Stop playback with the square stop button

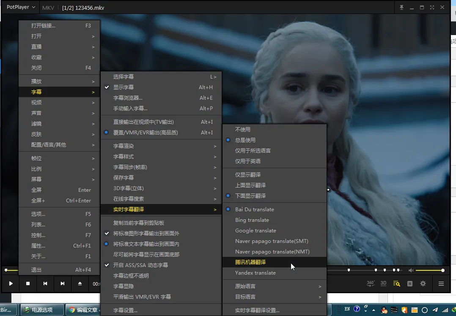click(28, 283)
